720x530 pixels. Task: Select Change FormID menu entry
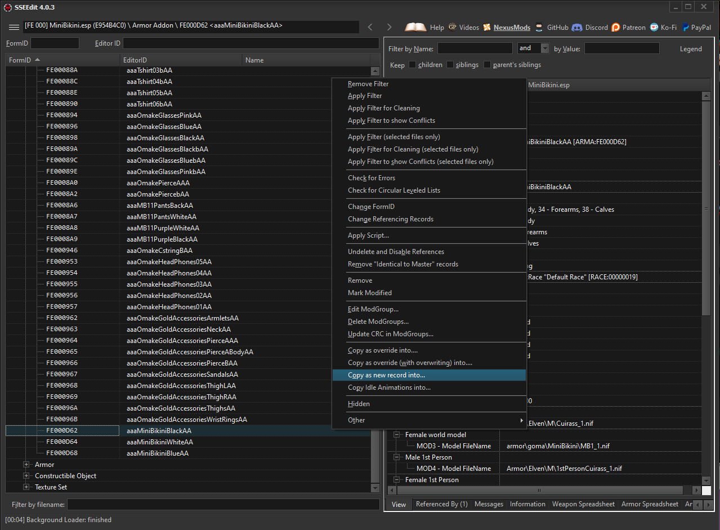[x=429, y=207]
